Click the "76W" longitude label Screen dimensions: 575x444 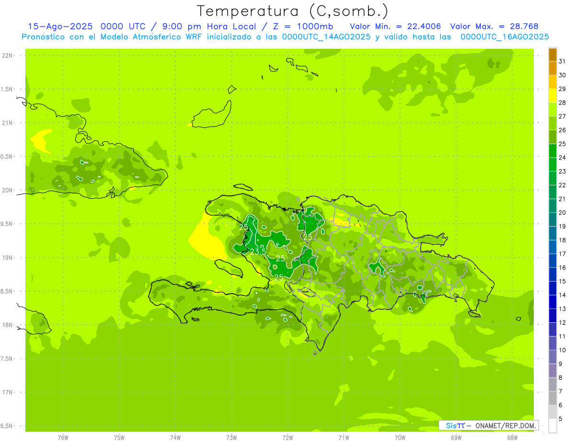[63, 437]
